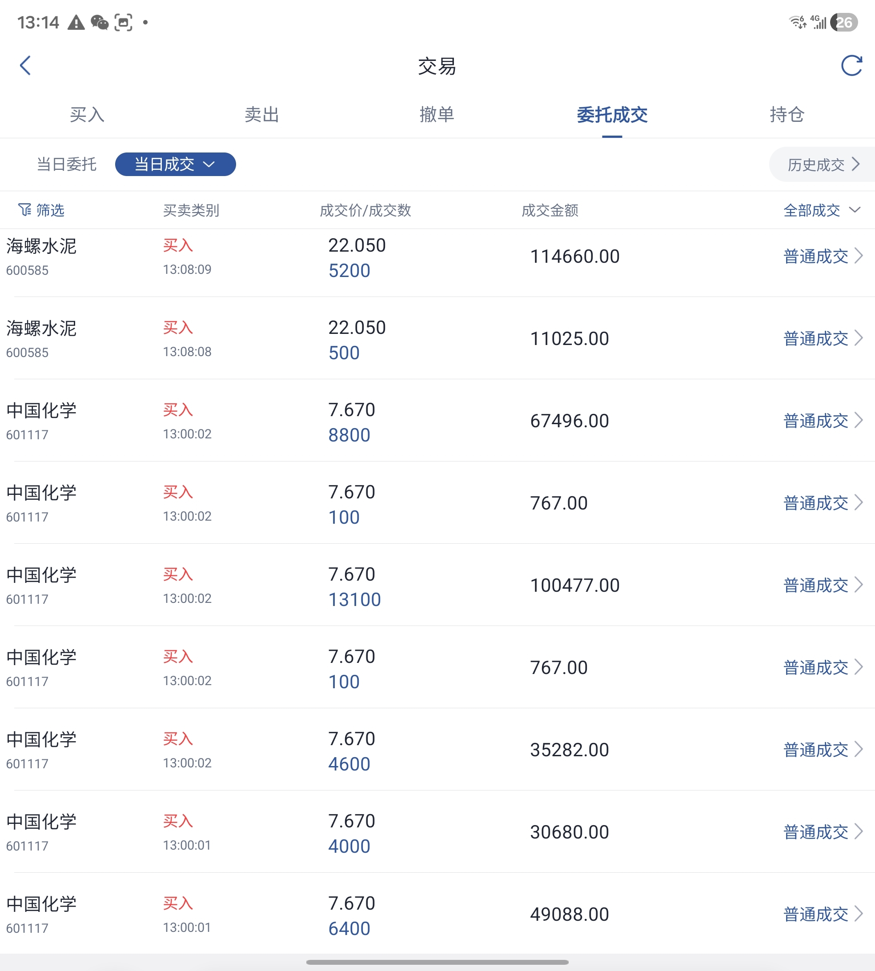Image resolution: width=875 pixels, height=971 pixels.
Task: Switch to the 买入 tab
Action: click(x=87, y=114)
